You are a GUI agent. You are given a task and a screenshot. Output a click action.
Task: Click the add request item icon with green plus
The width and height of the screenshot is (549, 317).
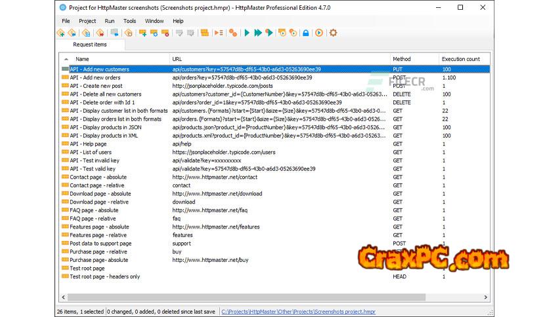point(143,33)
